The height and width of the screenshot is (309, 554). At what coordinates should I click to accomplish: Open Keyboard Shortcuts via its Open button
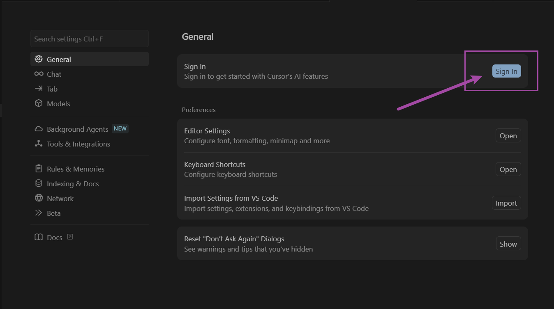508,169
